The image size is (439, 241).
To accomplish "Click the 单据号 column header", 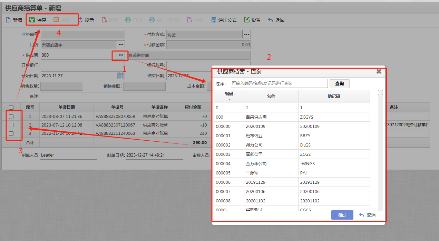I will (117, 107).
